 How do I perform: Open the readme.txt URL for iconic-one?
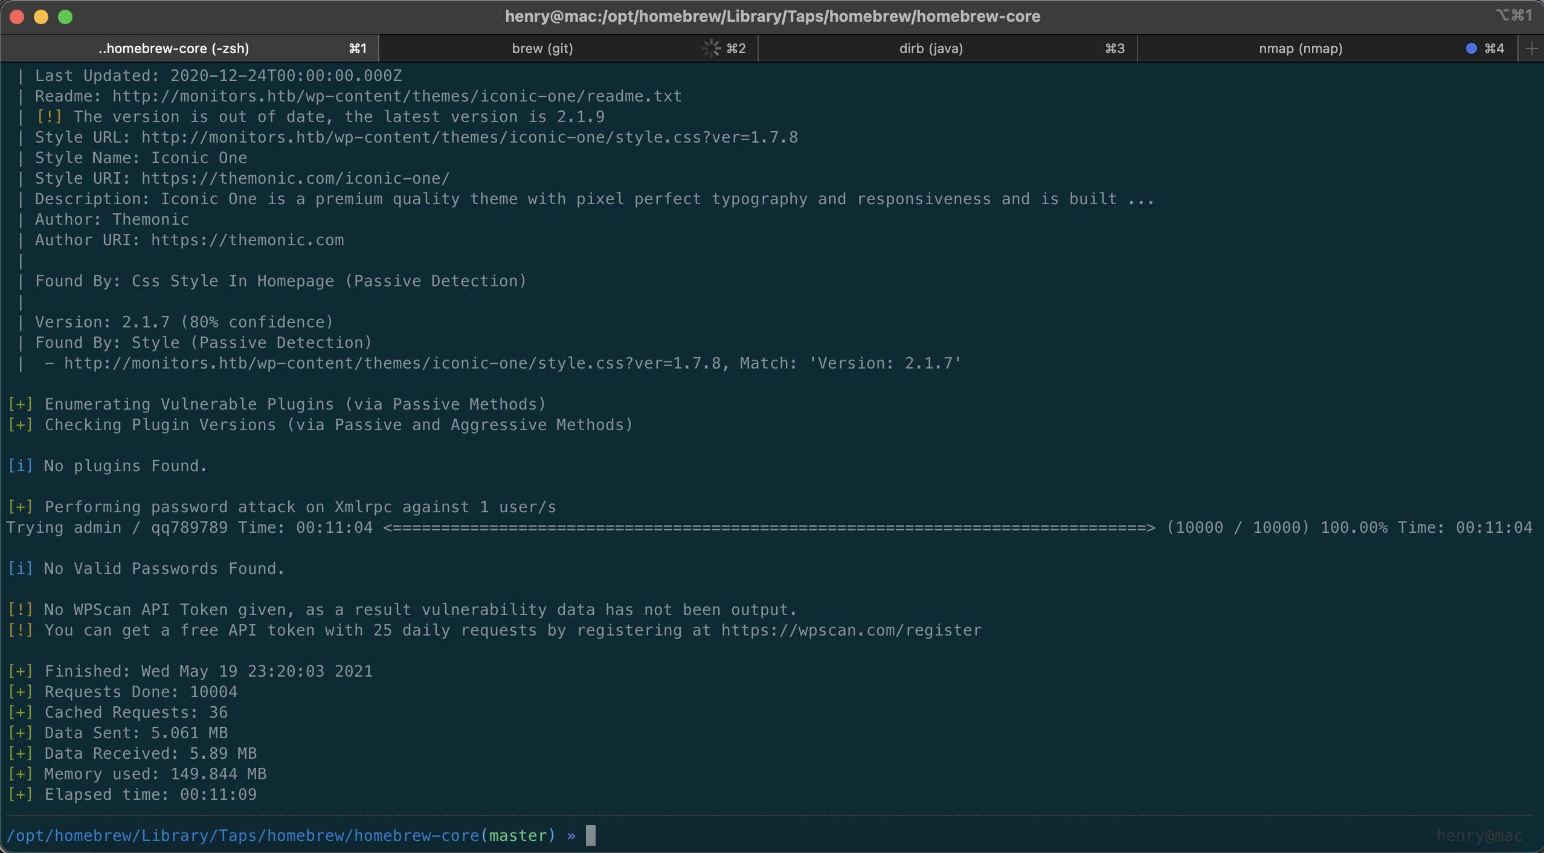tap(397, 96)
